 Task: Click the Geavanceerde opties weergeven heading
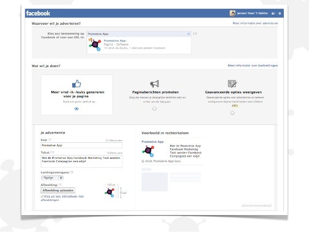[x=233, y=92]
